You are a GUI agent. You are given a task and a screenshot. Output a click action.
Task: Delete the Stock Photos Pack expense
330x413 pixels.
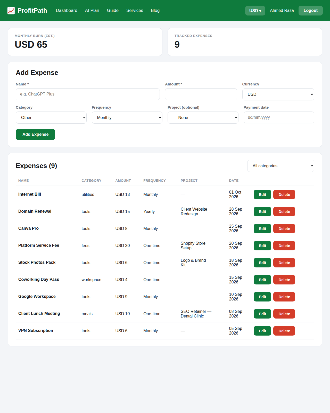(x=284, y=263)
